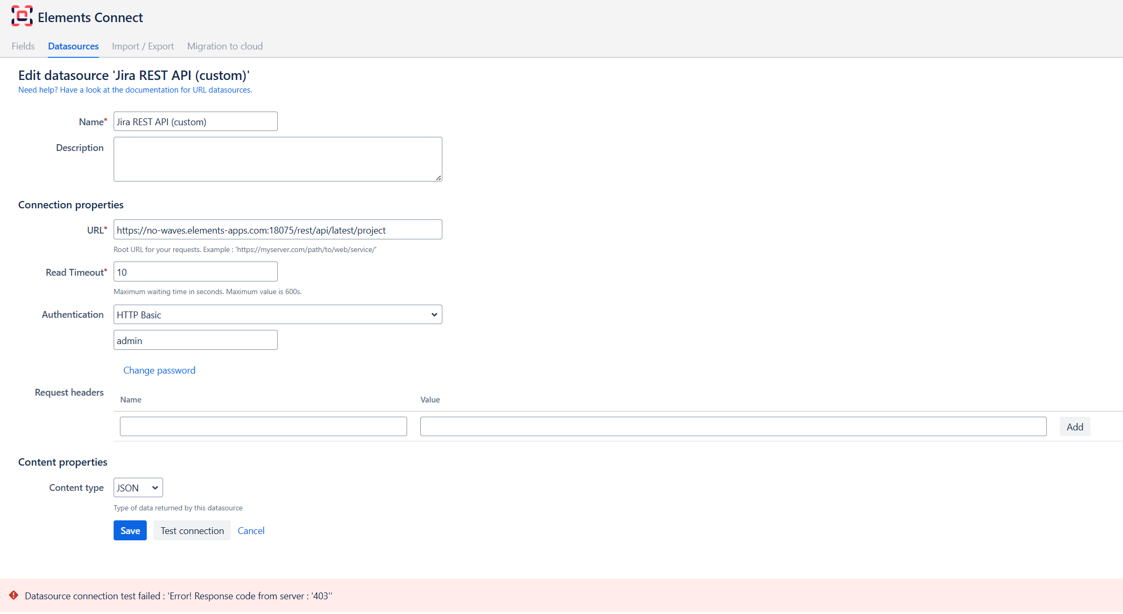The image size is (1123, 614).
Task: Click the 'Edit datasource' page heading
Action: [x=134, y=75]
